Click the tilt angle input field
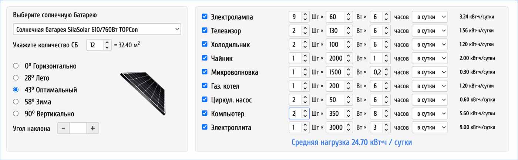The width and height of the screenshot is (518, 160). point(78,128)
